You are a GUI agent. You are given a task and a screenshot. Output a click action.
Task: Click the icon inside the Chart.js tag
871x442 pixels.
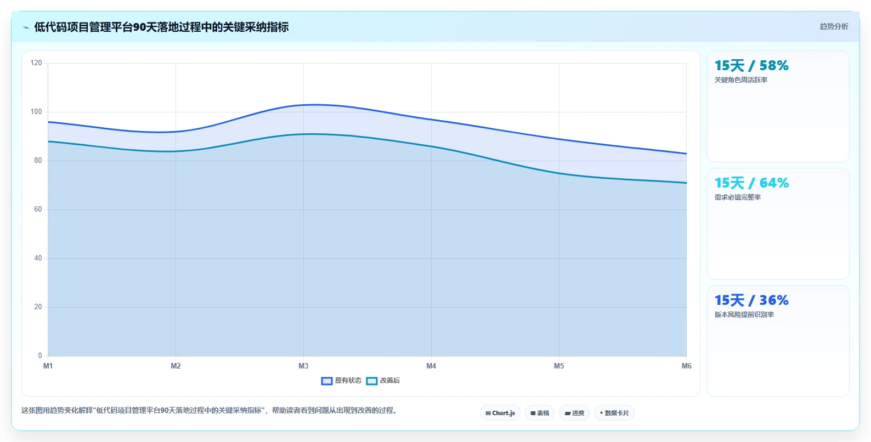point(488,413)
